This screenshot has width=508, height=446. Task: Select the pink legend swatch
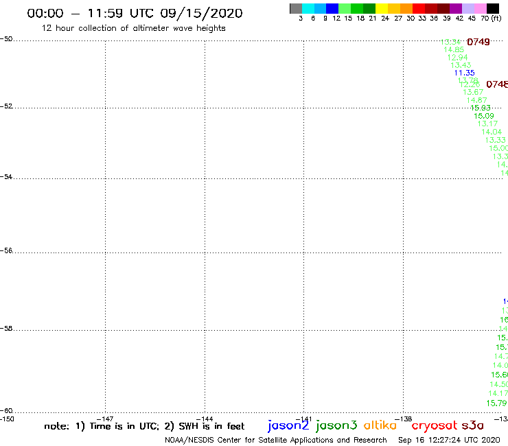point(480,8)
